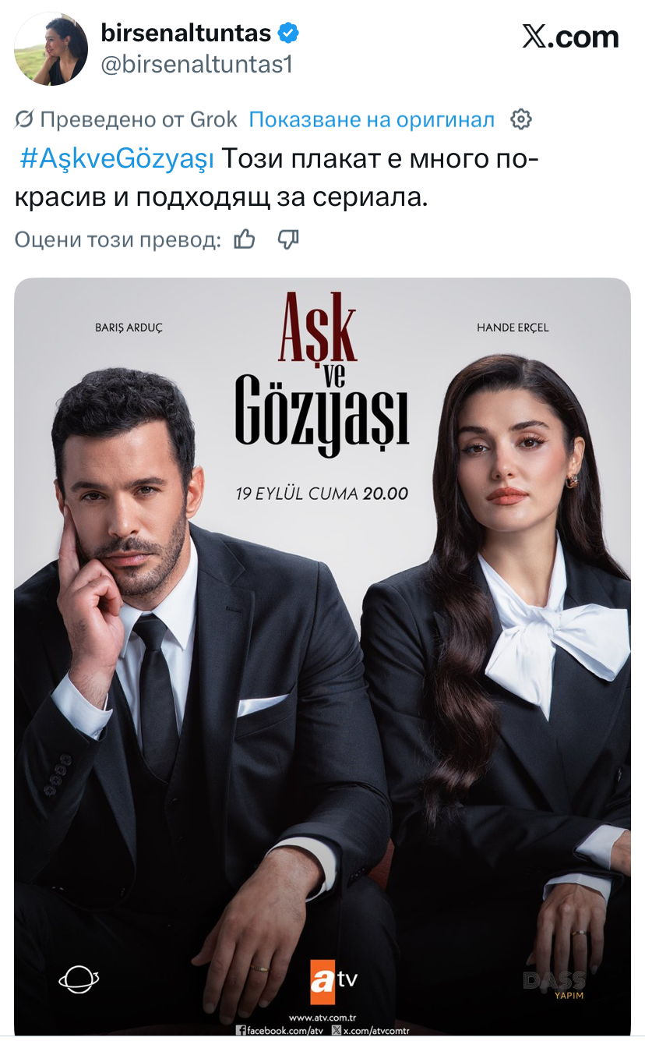Click the blue verified badge icon
Image resolution: width=645 pixels, height=1041 pixels.
[x=289, y=34]
